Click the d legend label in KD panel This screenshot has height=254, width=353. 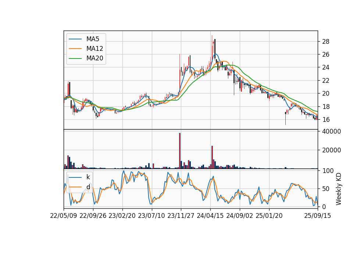point(88,187)
